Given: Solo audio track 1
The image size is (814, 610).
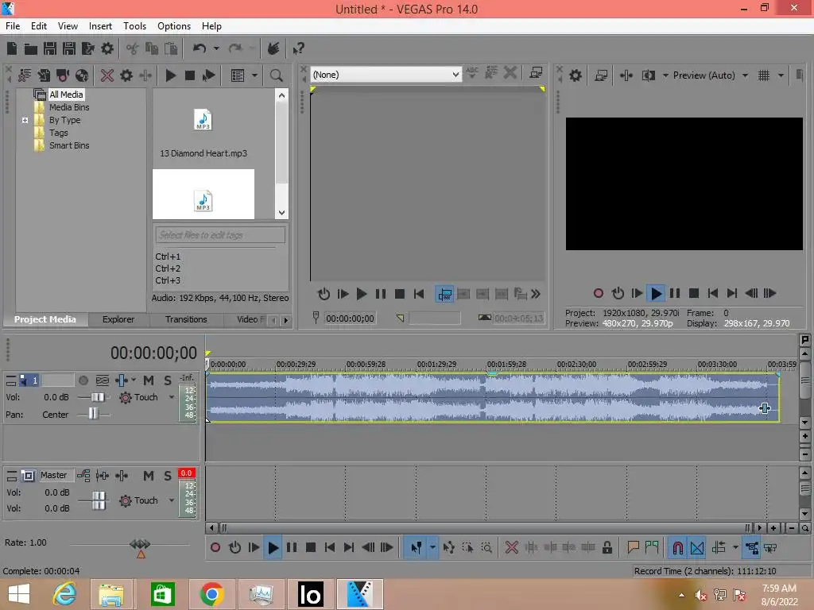Looking at the screenshot, I should coord(168,380).
